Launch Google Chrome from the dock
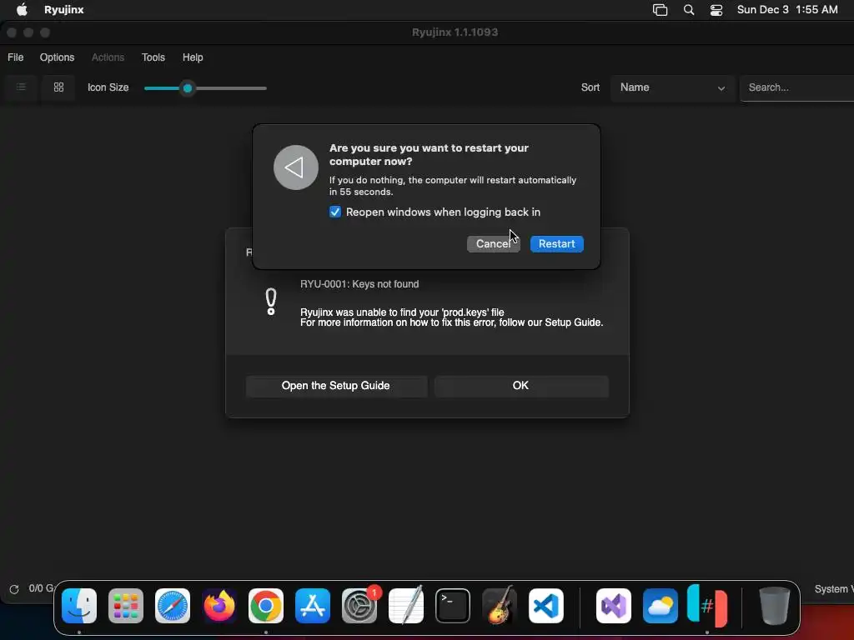The image size is (854, 640). (266, 606)
